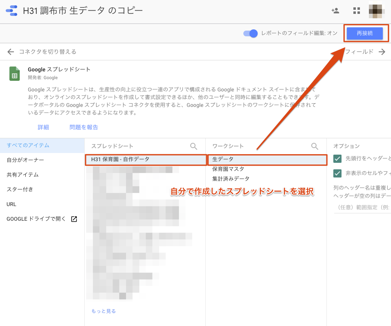391x326 pixels.
Task: Open the 問題を報告 link
Action: (x=84, y=127)
